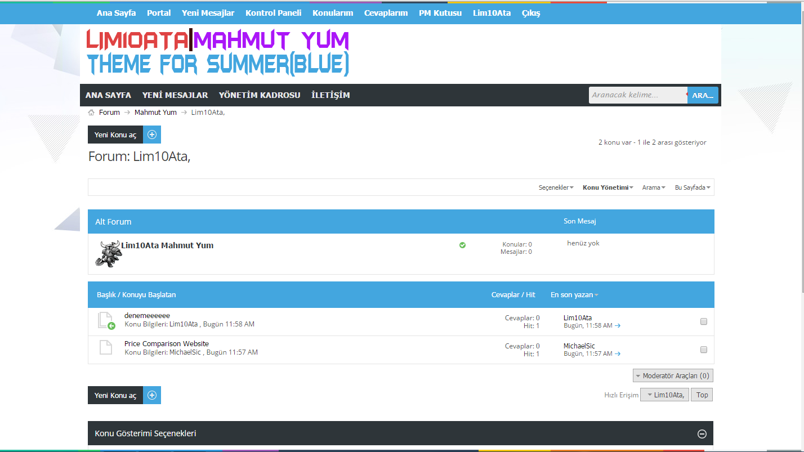Open the Lim10Ata Mahmut Yum subforum link
This screenshot has width=804, height=452.
167,245
